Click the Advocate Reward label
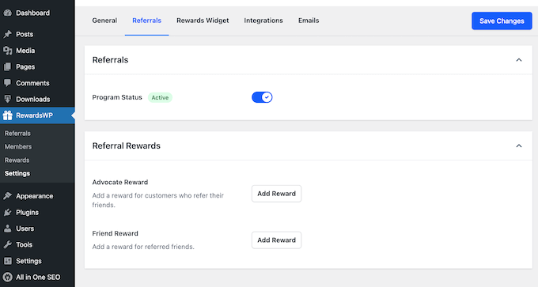 point(120,183)
